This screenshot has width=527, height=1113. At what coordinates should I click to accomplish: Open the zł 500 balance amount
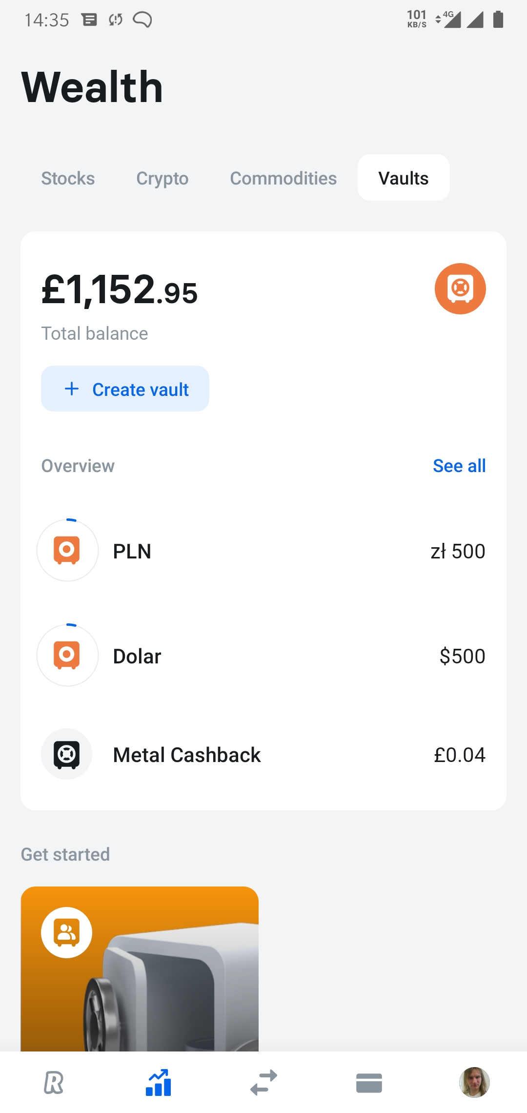tap(458, 551)
